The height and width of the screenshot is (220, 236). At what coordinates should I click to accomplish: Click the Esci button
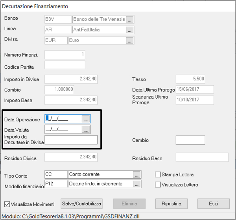(x=214, y=203)
